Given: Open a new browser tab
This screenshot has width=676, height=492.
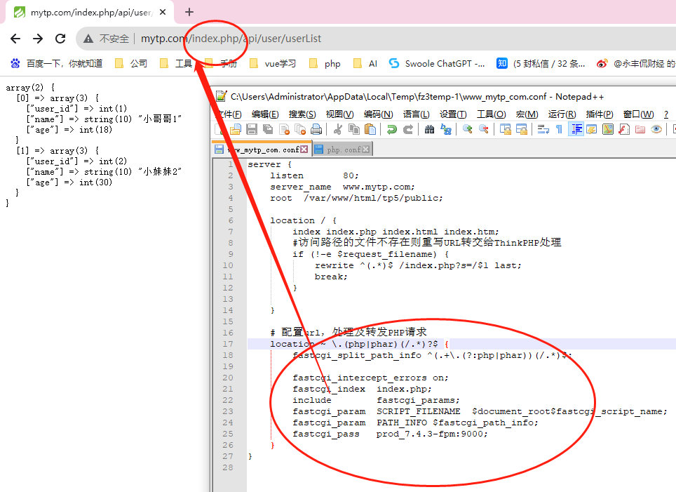Looking at the screenshot, I should 189,12.
